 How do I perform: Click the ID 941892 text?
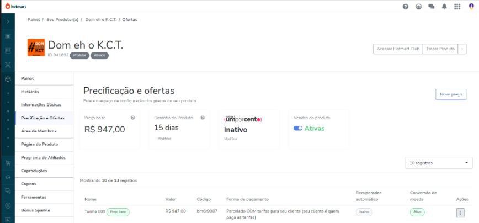point(58,55)
